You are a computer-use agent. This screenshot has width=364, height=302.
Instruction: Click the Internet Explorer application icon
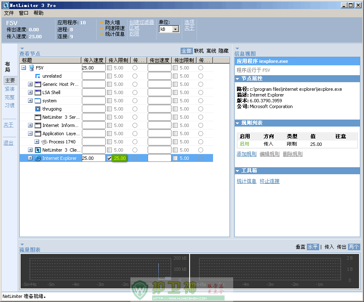tap(38, 158)
